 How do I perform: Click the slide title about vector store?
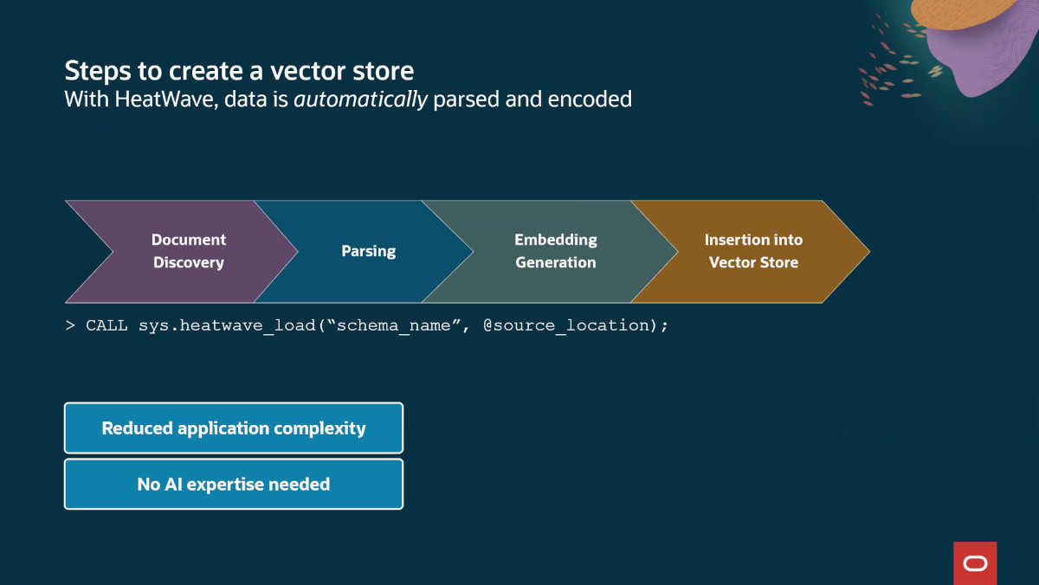239,70
